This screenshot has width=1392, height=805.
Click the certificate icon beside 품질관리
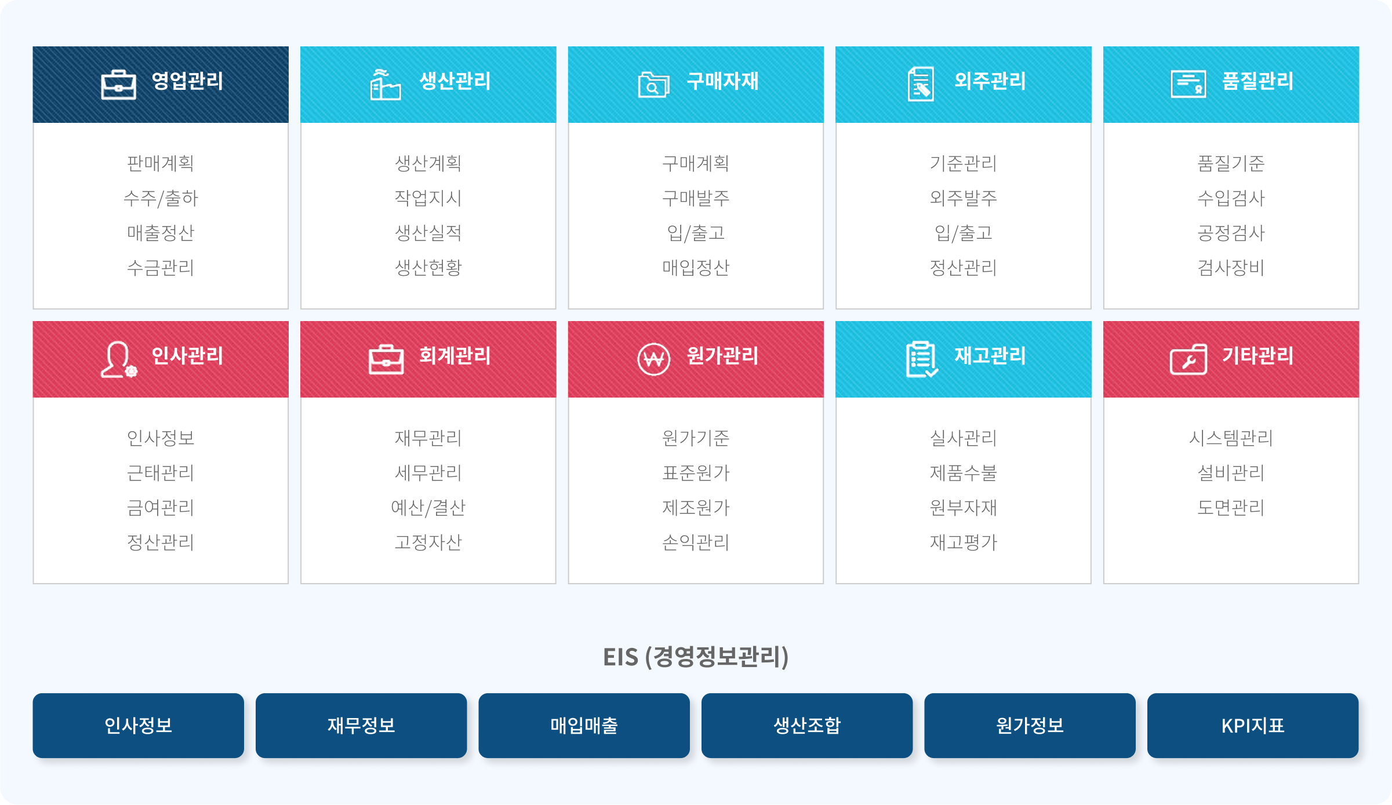coord(1189,85)
